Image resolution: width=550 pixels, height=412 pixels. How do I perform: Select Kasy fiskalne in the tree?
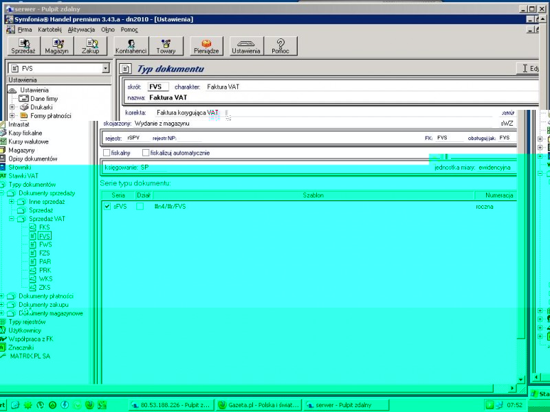25,133
